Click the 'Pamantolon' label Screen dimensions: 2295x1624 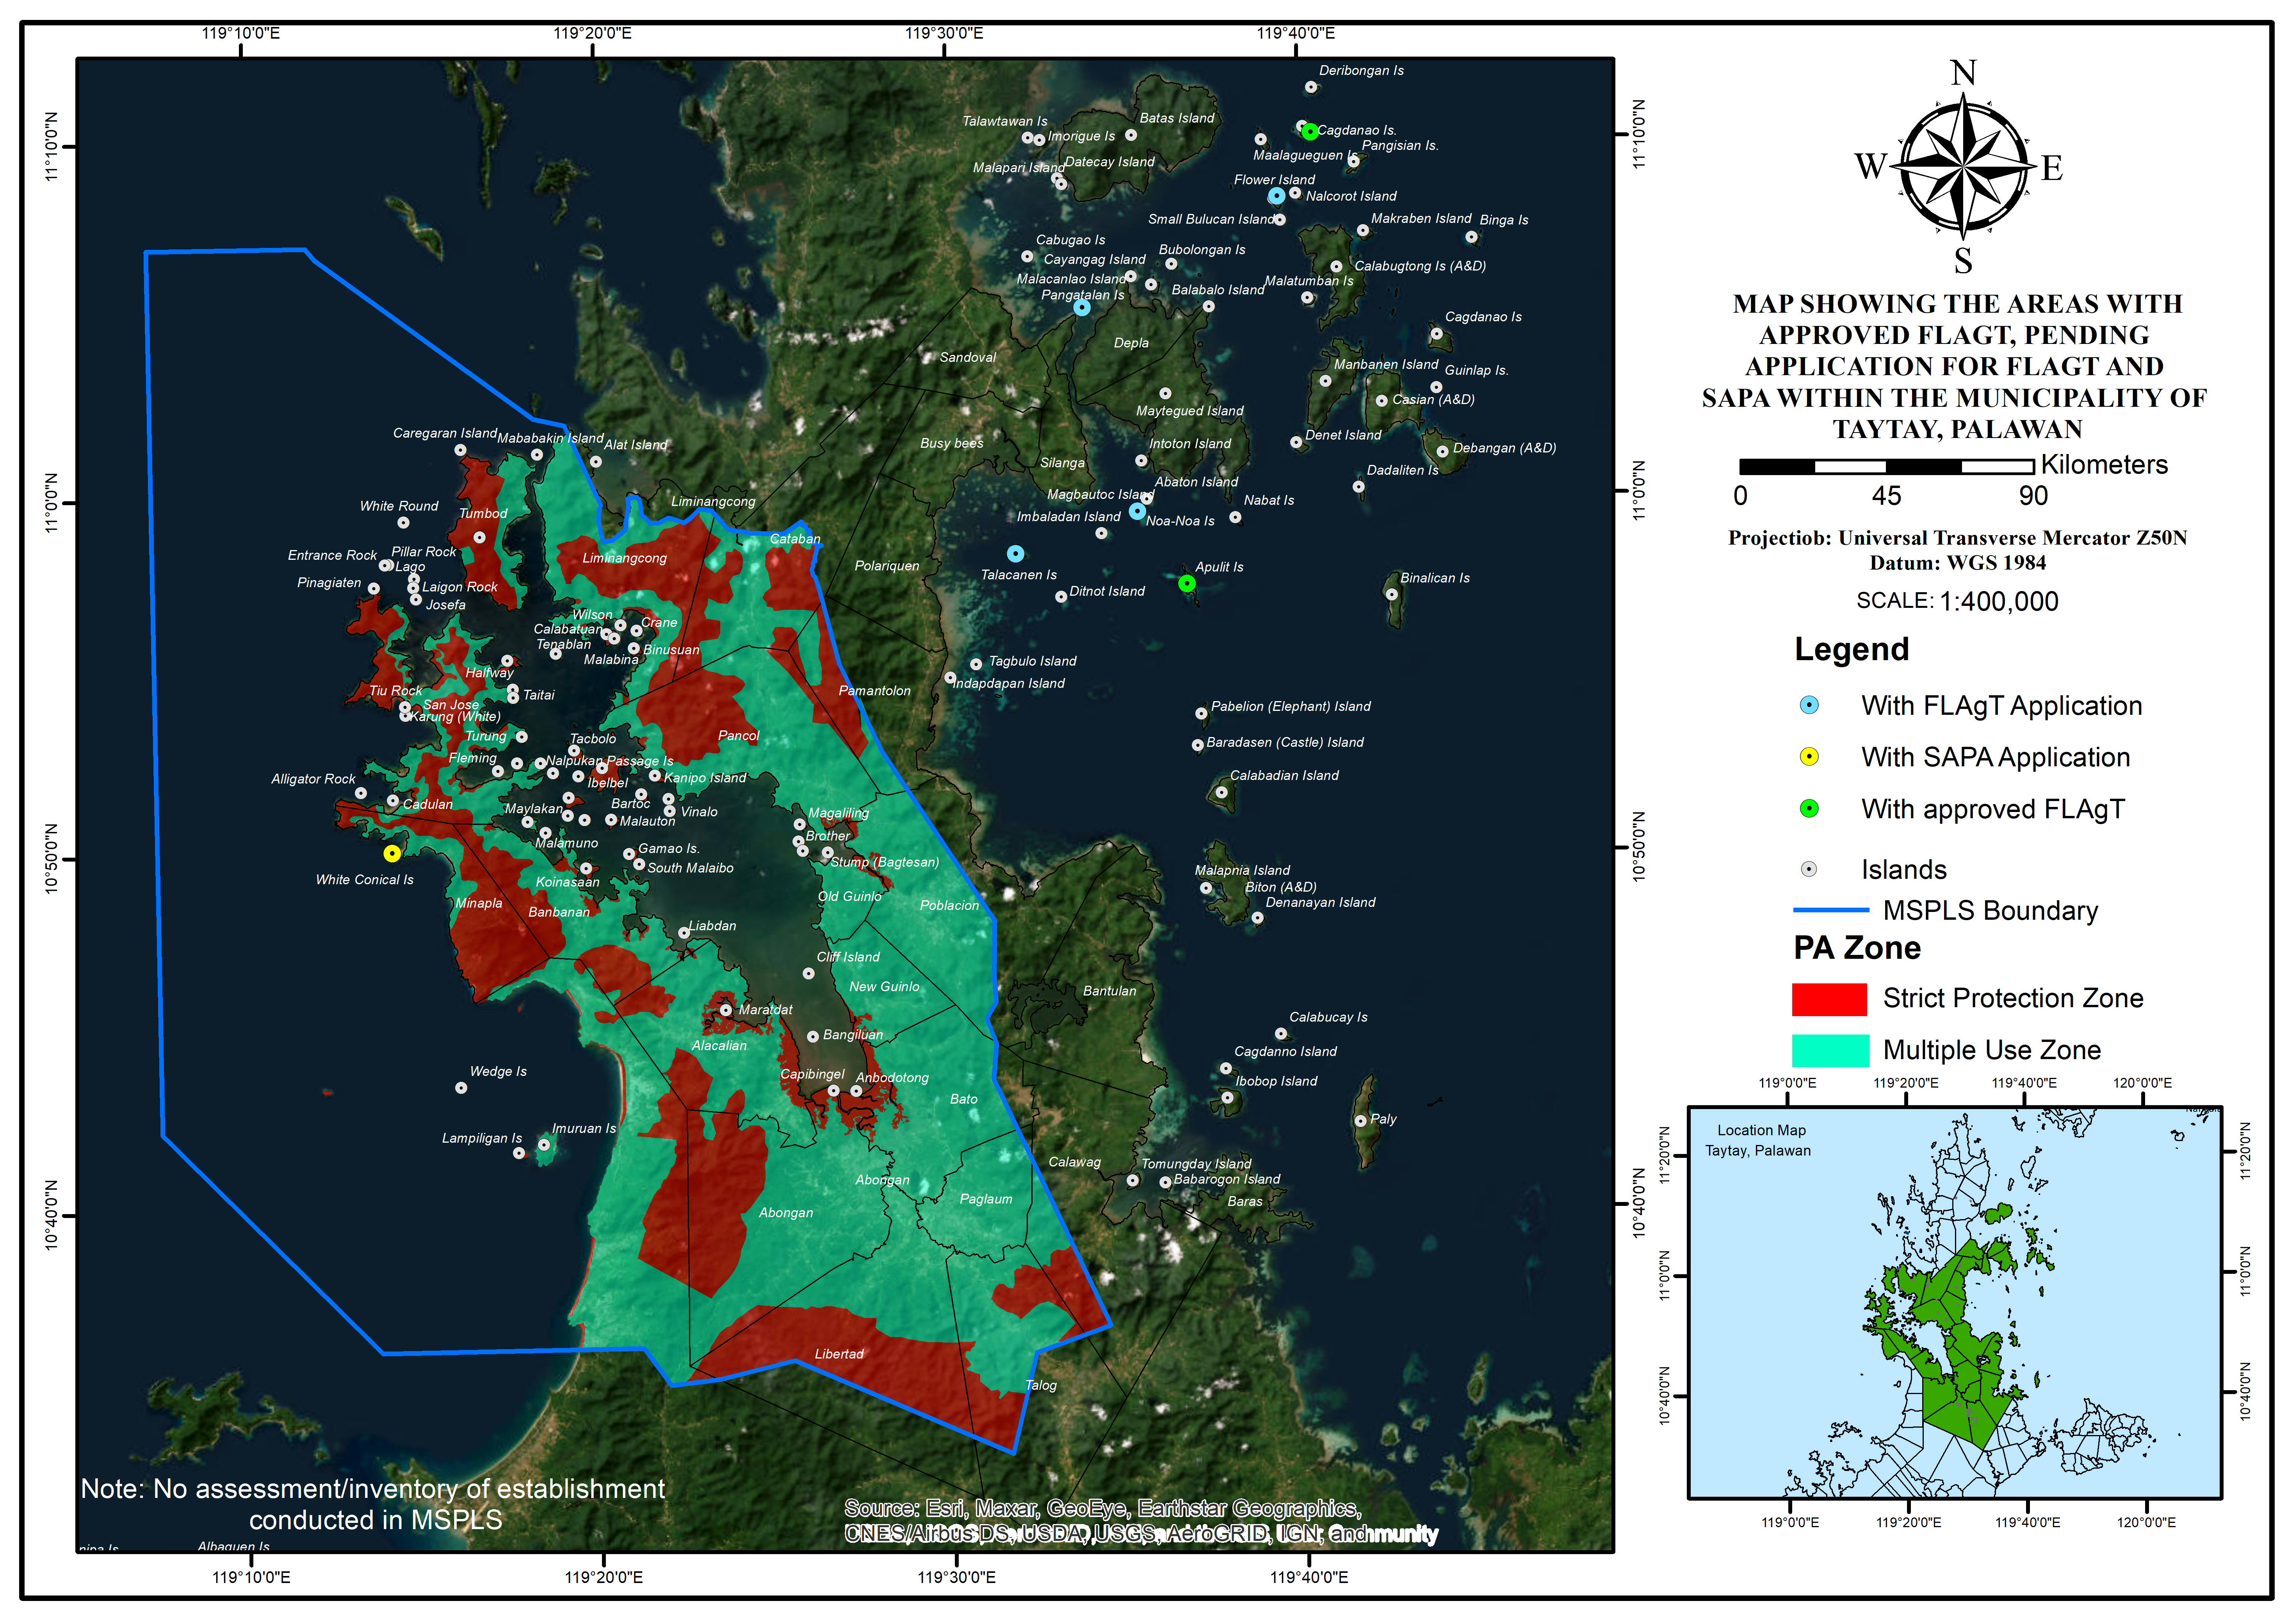click(x=874, y=691)
